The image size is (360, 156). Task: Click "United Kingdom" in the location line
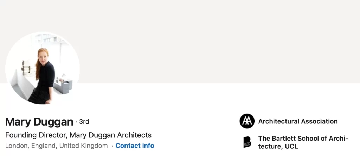[84, 146]
